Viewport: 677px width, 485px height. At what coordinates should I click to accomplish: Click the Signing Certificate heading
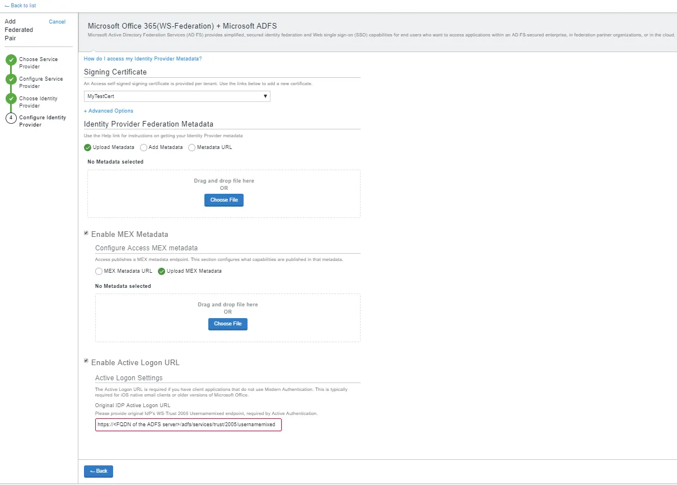tap(115, 72)
